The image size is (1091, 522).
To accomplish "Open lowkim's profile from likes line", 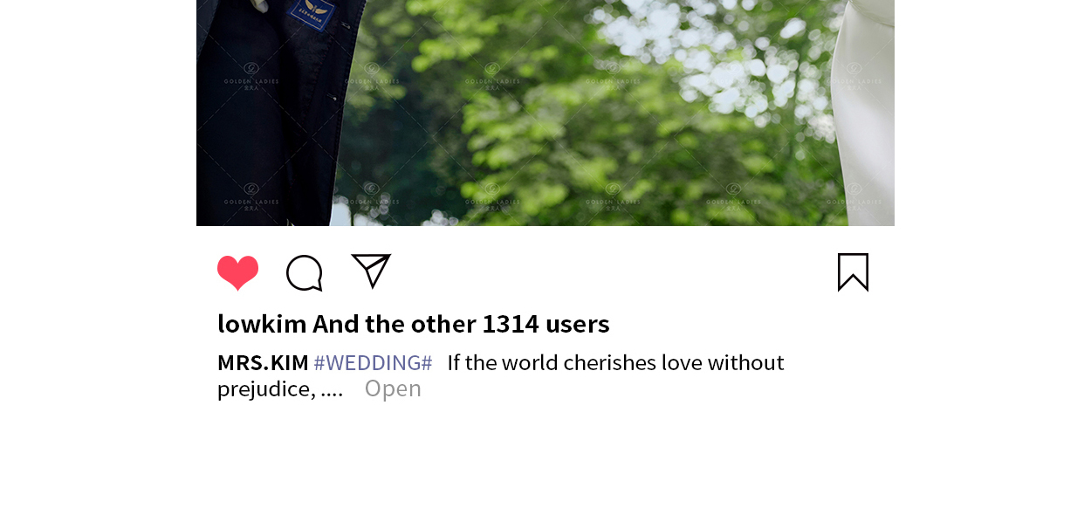I will [262, 324].
